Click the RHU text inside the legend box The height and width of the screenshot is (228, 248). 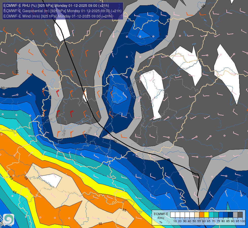pyautogui.click(x=161, y=218)
